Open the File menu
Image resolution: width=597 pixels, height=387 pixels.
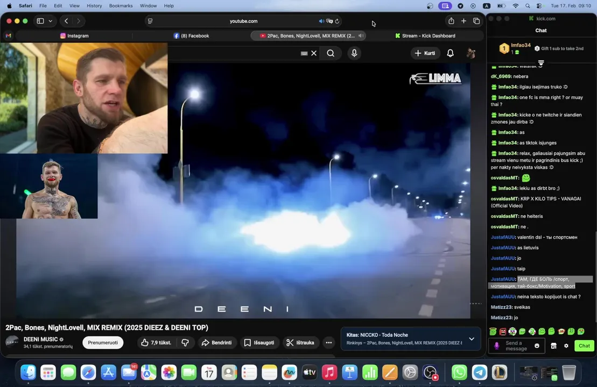tap(43, 6)
